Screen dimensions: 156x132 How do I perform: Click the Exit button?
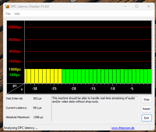pyautogui.click(x=147, y=118)
